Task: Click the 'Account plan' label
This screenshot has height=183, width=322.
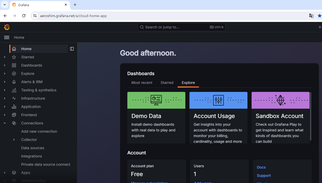Action: pos(142,166)
